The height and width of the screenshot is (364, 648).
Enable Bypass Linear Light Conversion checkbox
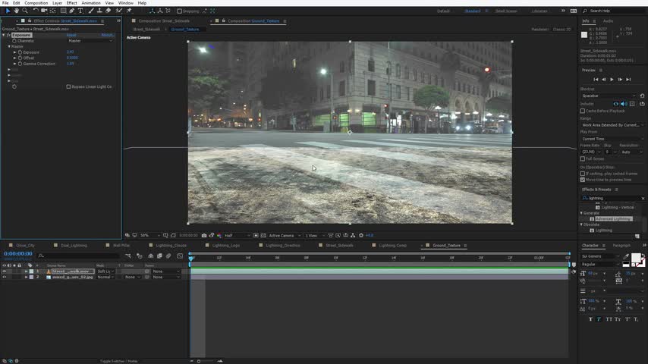click(69, 86)
